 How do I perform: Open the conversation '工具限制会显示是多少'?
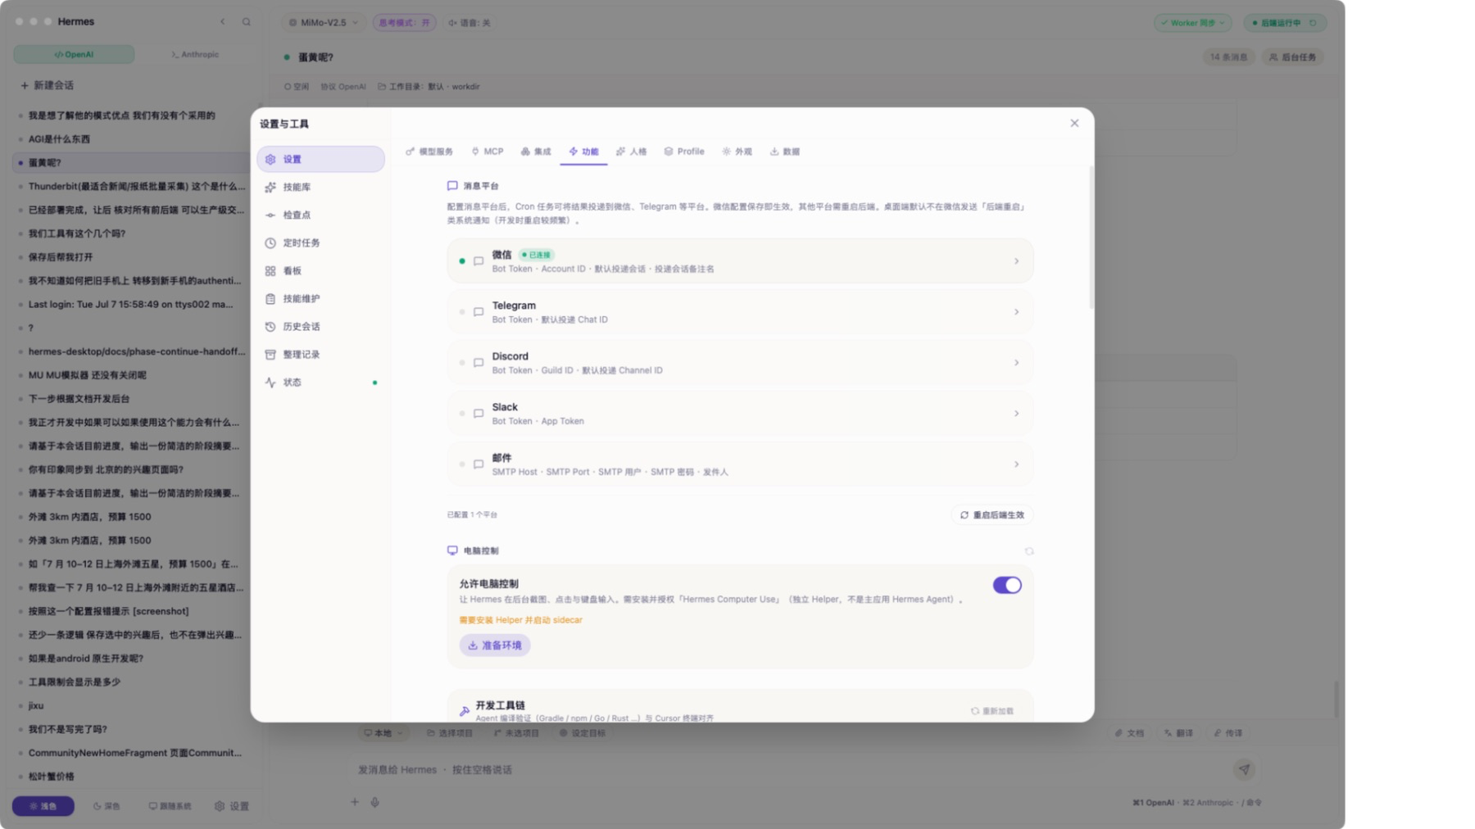[x=131, y=682]
